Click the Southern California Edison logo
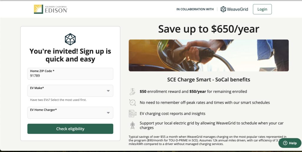Image resolution: width=302 pixels, height=152 pixels. coord(51,9)
